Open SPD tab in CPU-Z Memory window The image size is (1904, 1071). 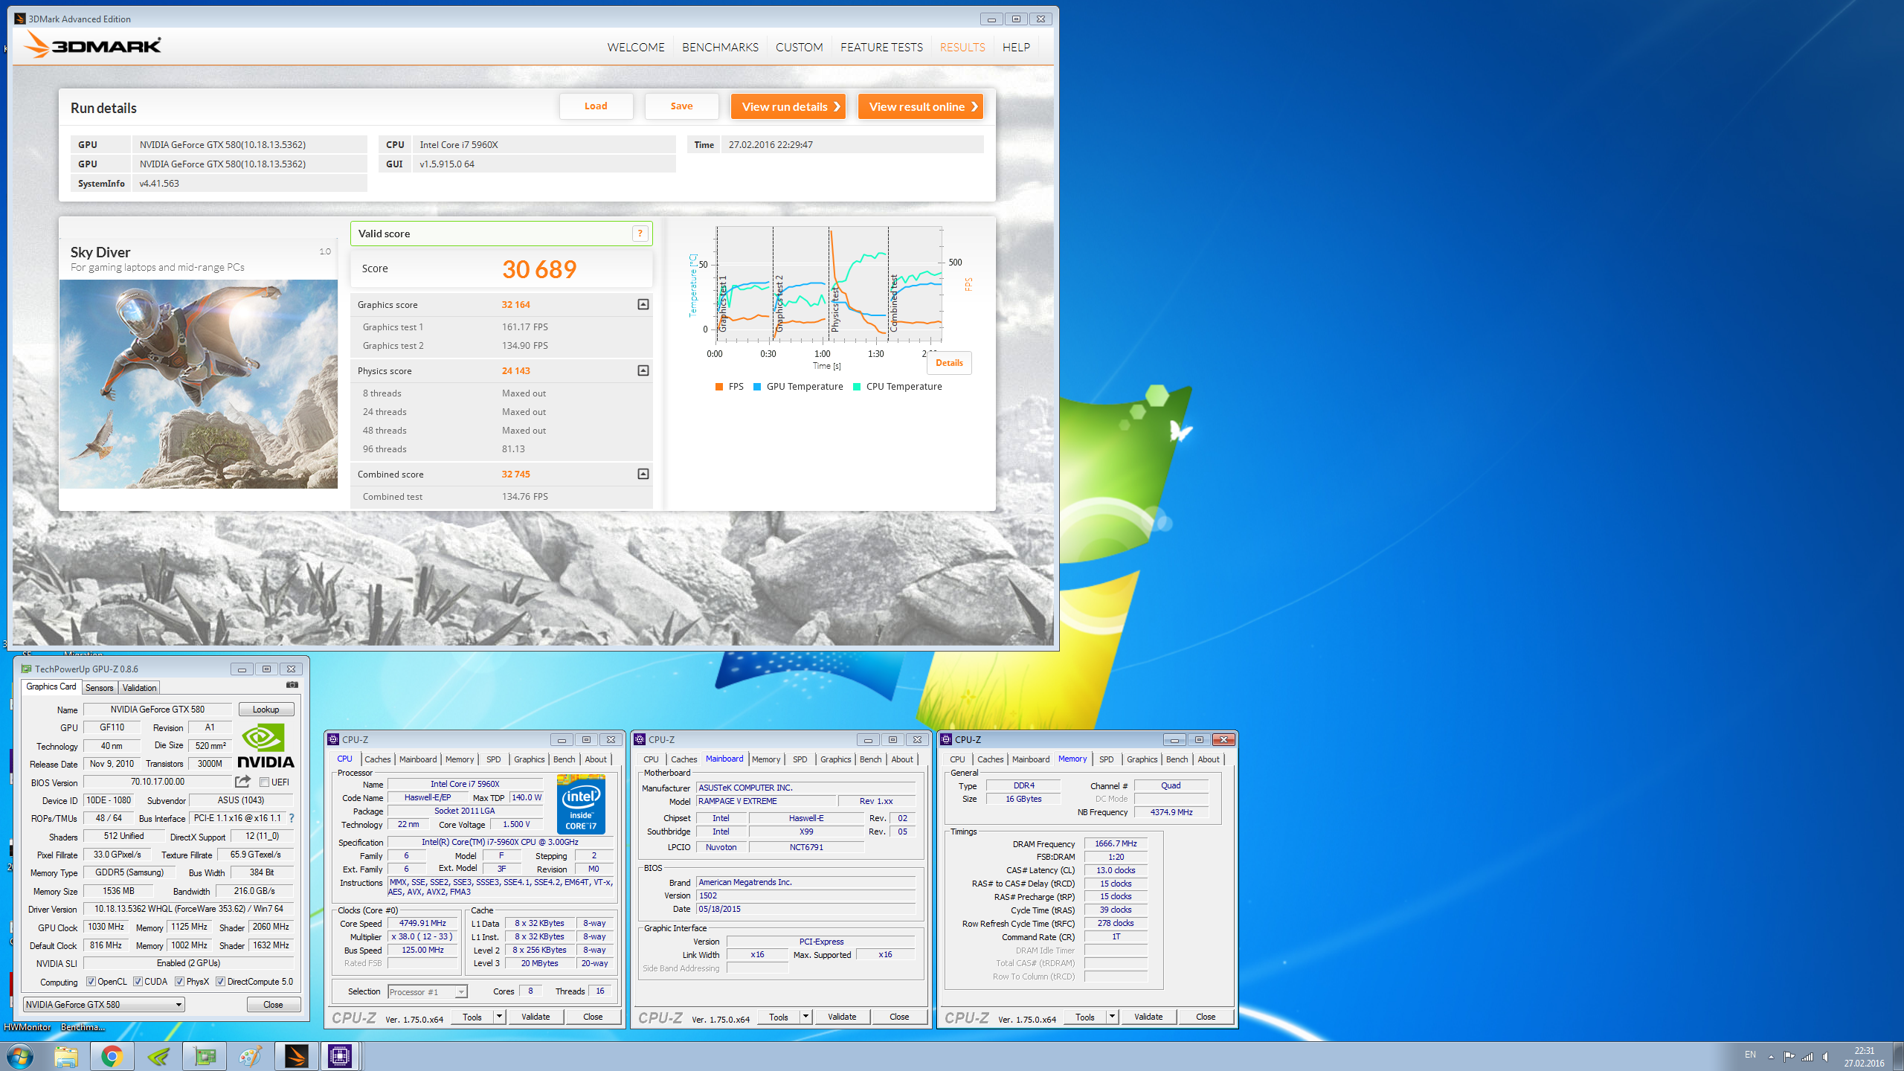(1106, 759)
